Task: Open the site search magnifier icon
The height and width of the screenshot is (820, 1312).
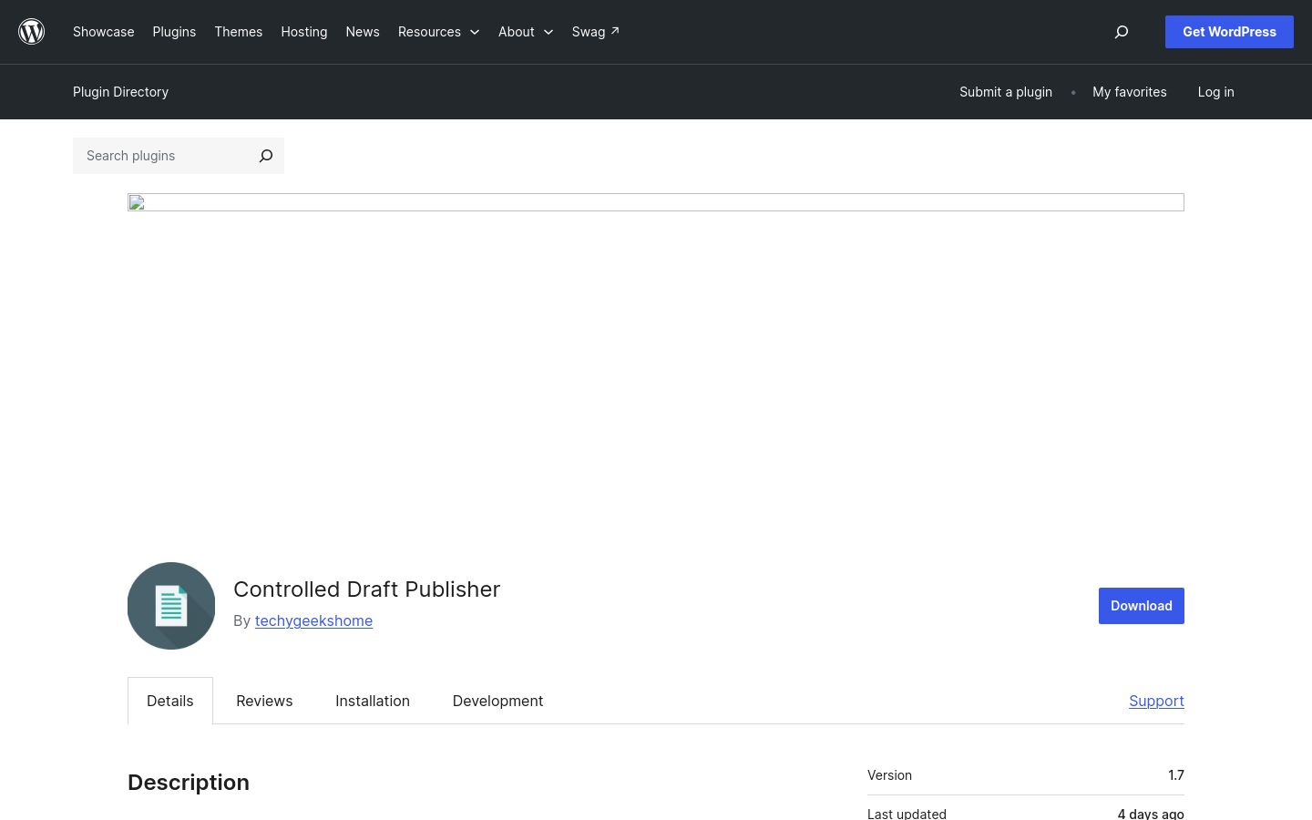Action: click(1122, 32)
